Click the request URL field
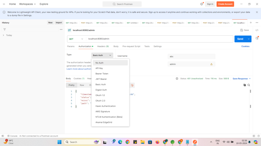Image resolution: width=261 pixels, height=146 pixels. (x=160, y=39)
